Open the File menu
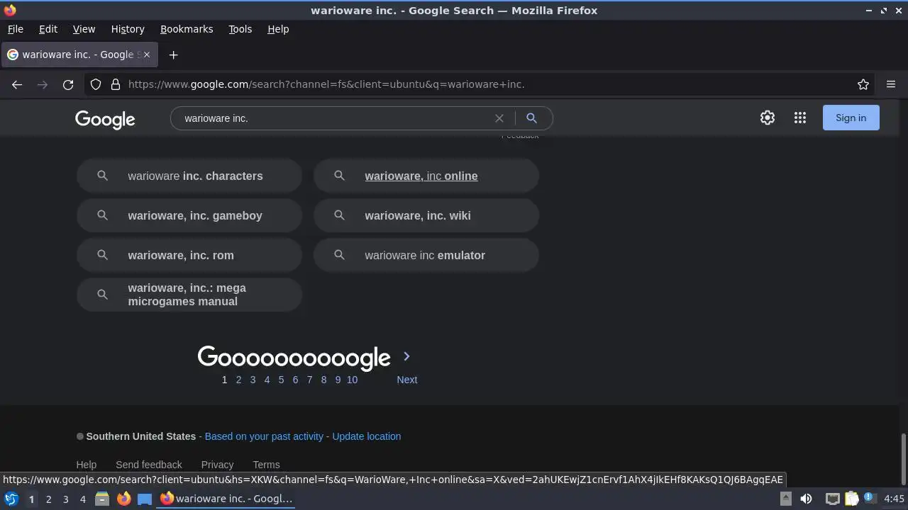 [15, 29]
